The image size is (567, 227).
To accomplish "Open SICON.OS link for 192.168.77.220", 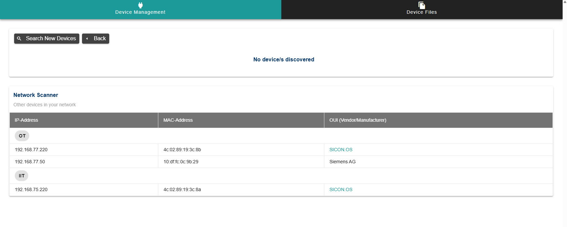I will [341, 150].
